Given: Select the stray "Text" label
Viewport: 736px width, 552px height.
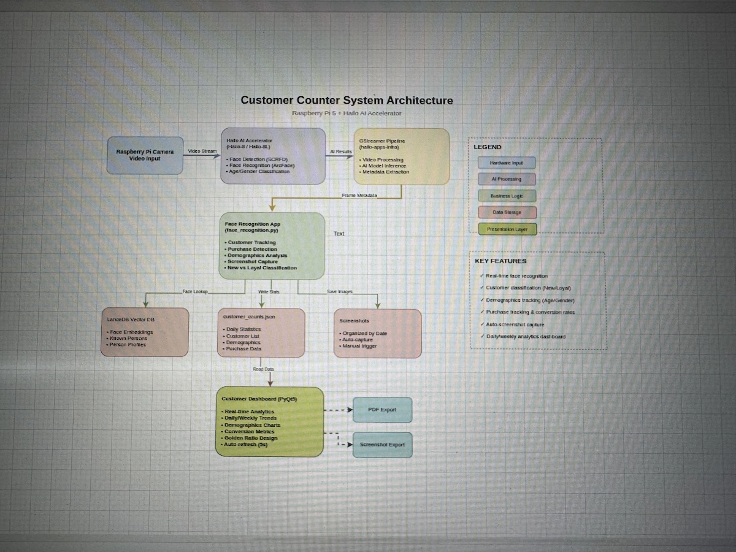Looking at the screenshot, I should point(339,234).
